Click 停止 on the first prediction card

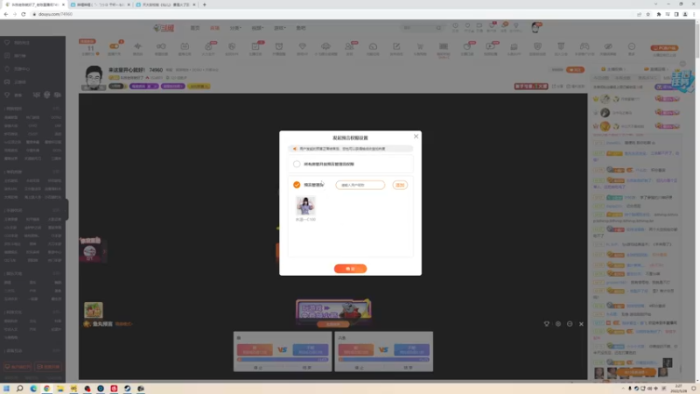pos(258,368)
